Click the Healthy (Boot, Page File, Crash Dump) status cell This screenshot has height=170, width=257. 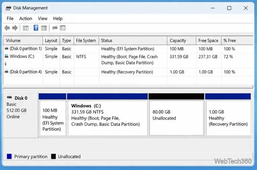[x=129, y=60]
